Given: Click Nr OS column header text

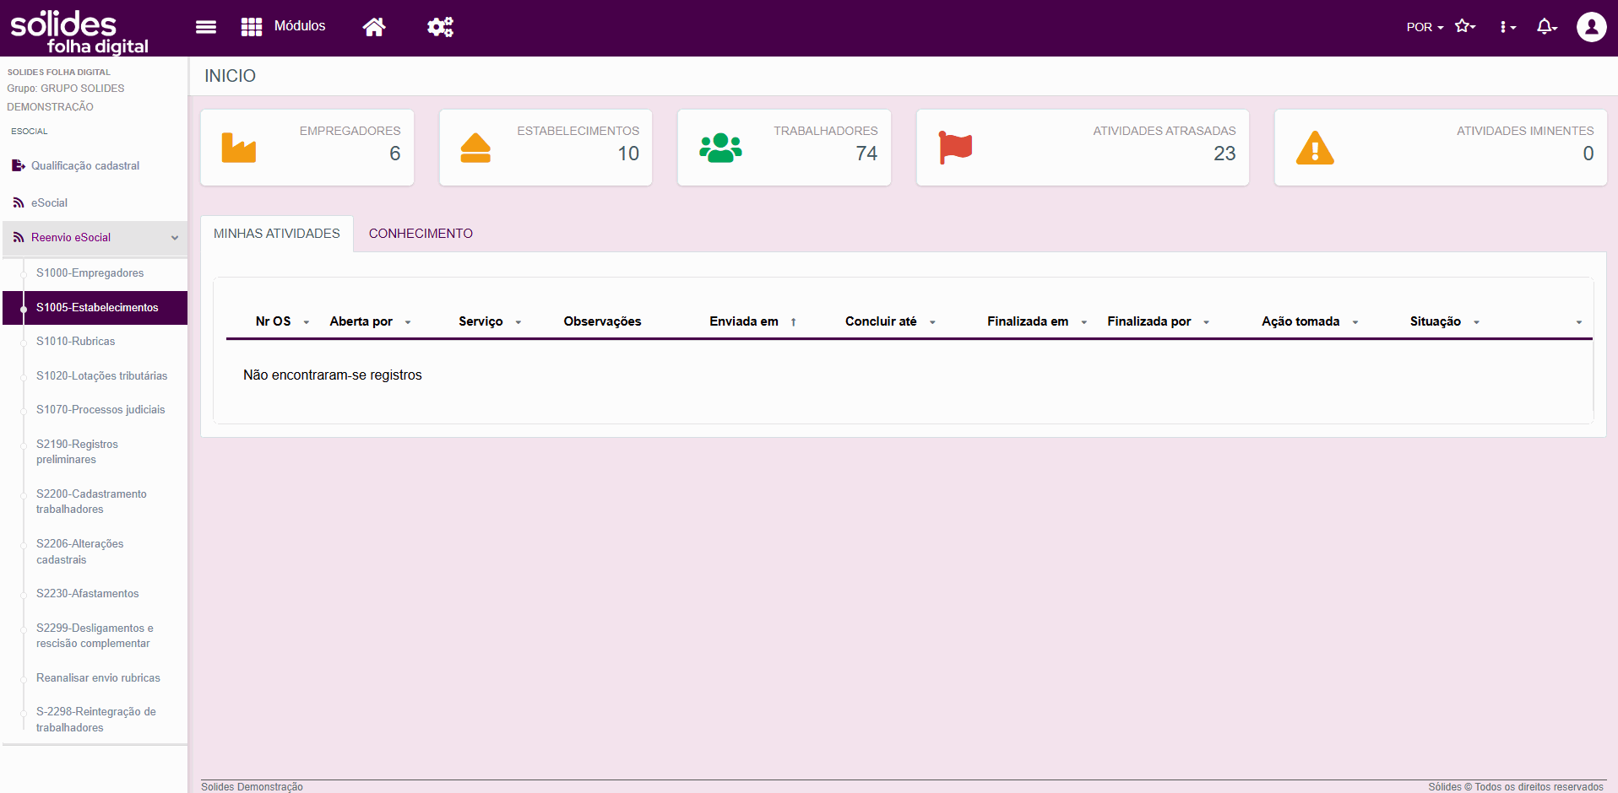Looking at the screenshot, I should click(x=273, y=321).
